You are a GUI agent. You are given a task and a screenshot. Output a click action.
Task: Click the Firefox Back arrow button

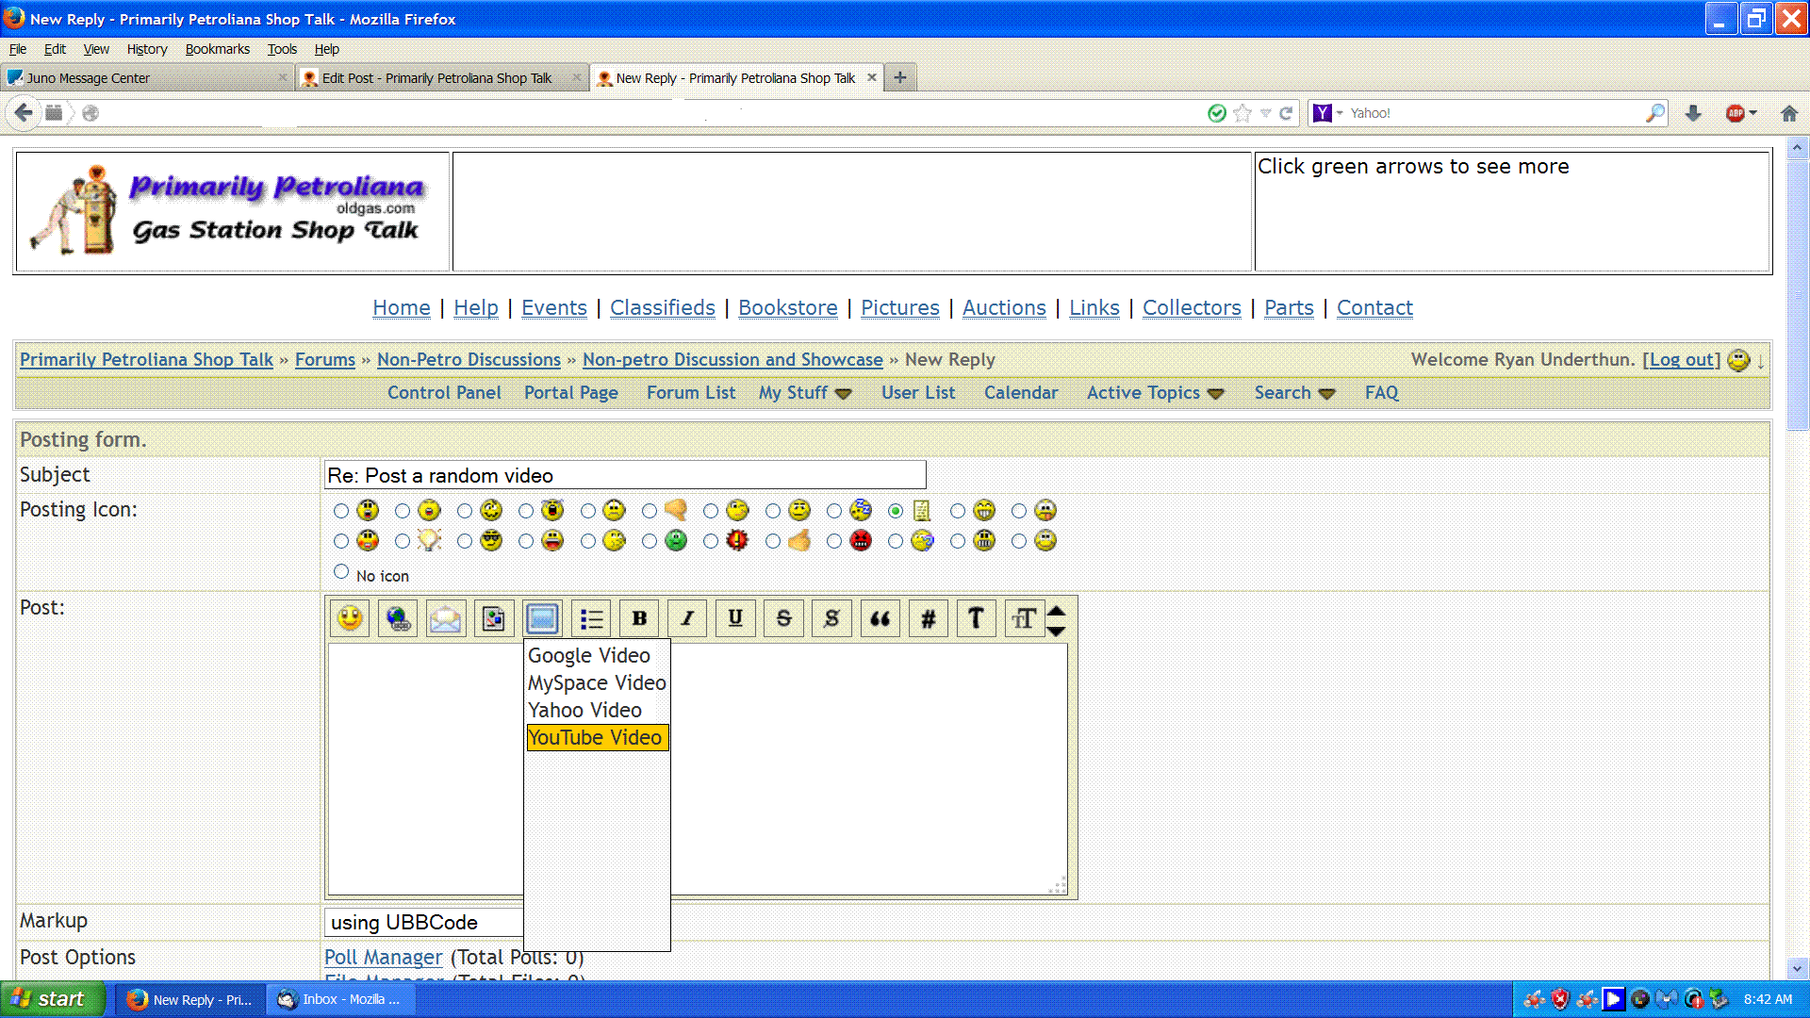[24, 113]
